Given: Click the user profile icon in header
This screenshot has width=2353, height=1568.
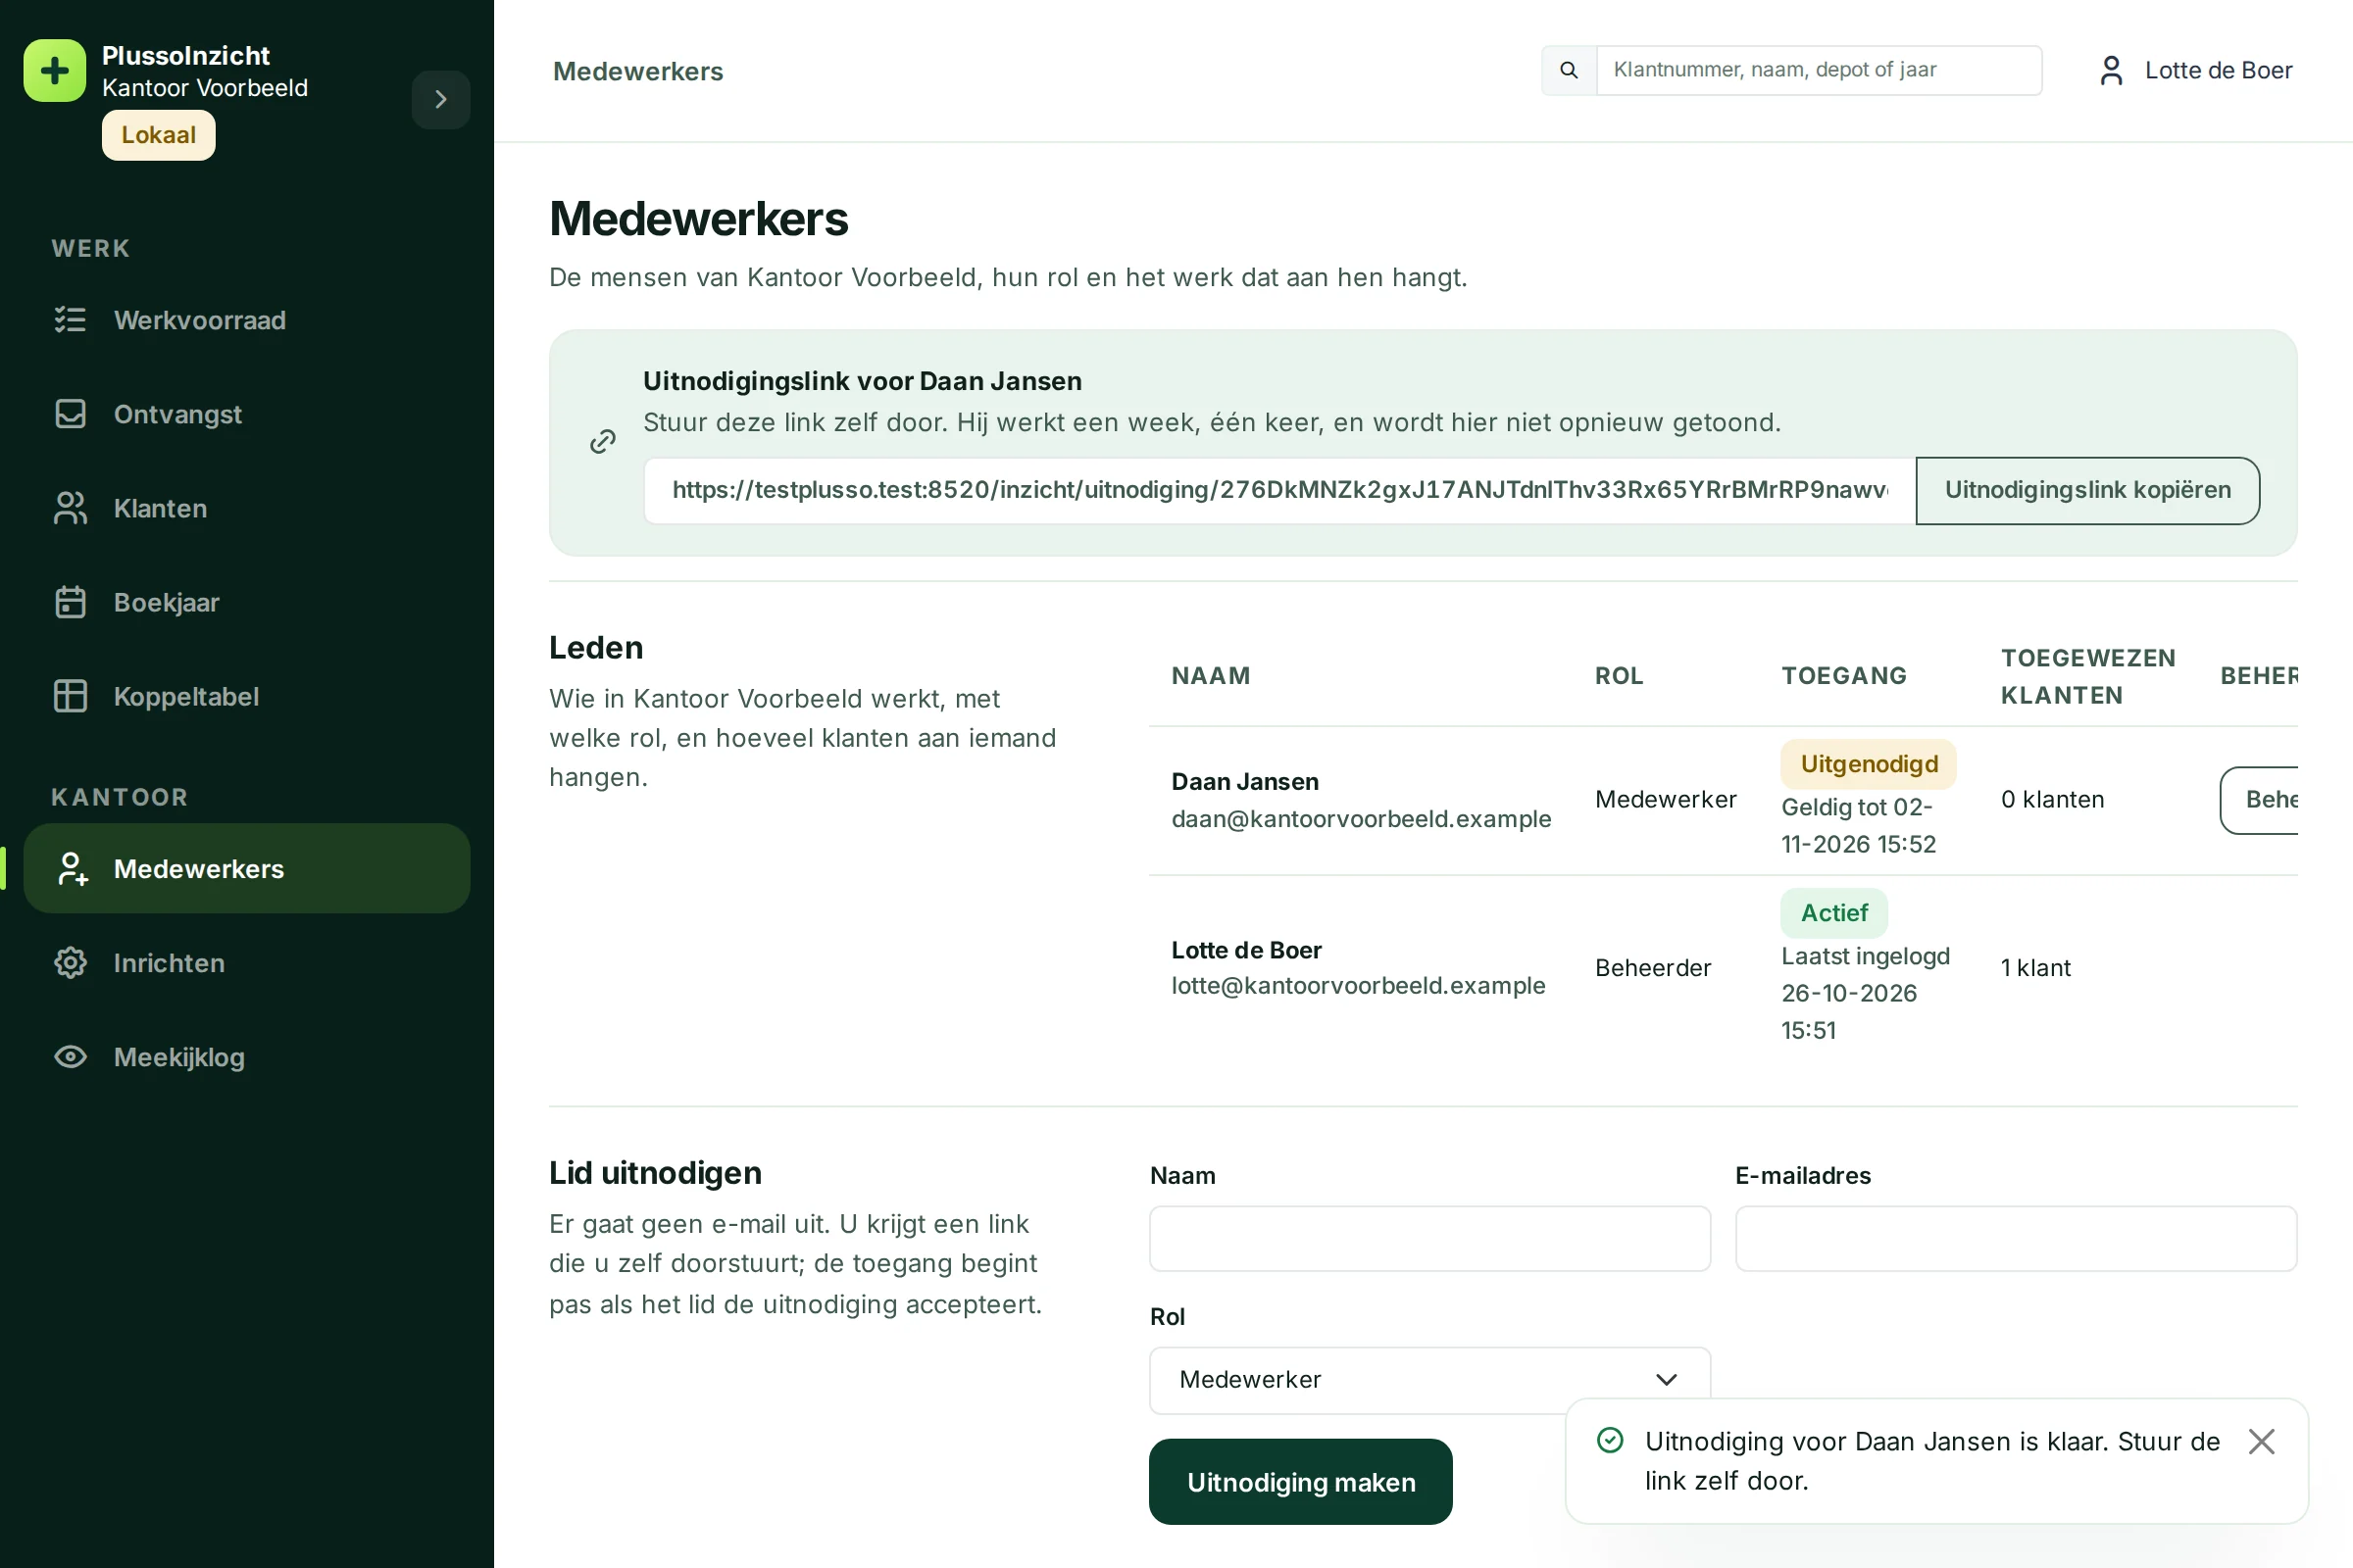Looking at the screenshot, I should (x=2111, y=70).
